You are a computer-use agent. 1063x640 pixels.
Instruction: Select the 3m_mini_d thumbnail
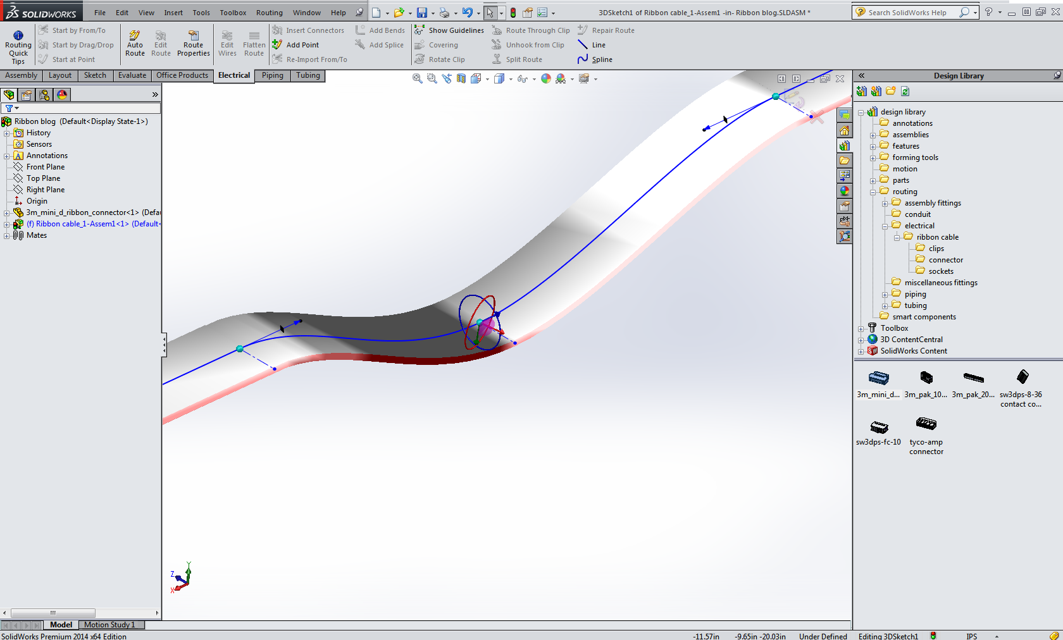click(x=878, y=383)
